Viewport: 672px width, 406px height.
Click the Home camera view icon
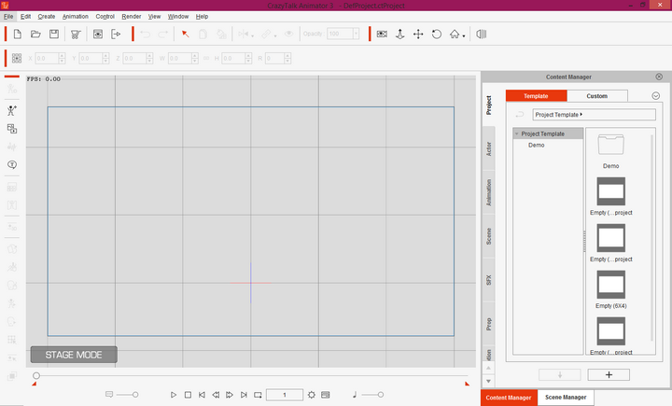click(x=455, y=35)
